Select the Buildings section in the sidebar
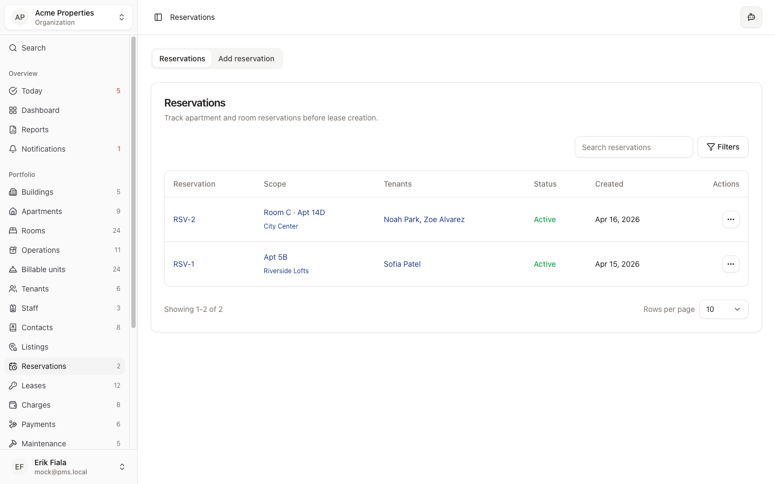Viewport: 775px width, 484px height. pos(37,191)
